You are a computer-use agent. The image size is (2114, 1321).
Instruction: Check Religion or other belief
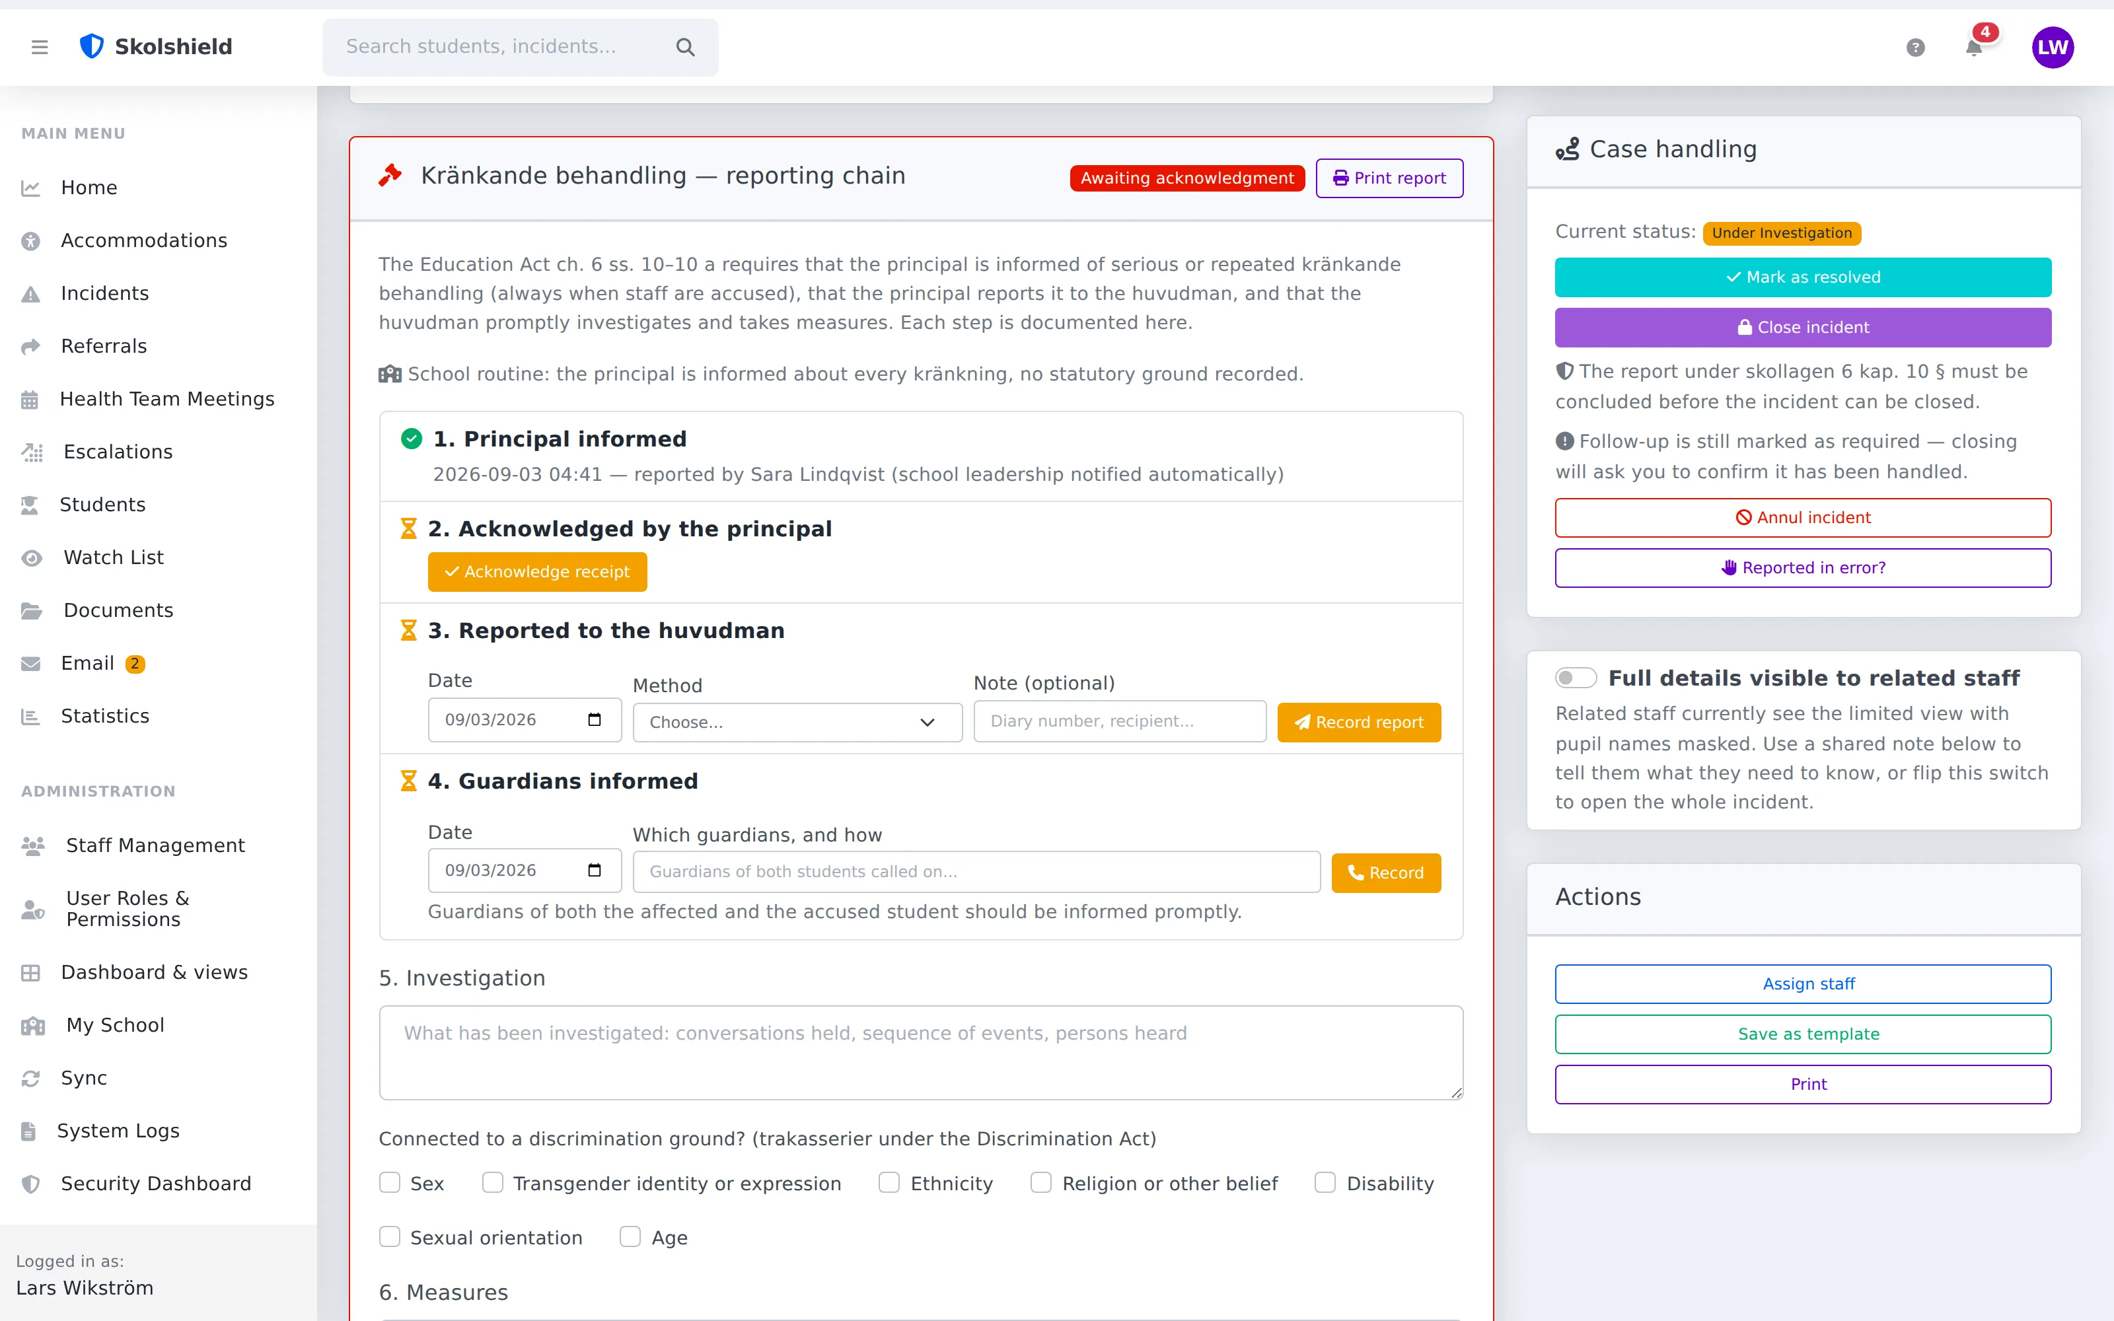point(1041,1183)
